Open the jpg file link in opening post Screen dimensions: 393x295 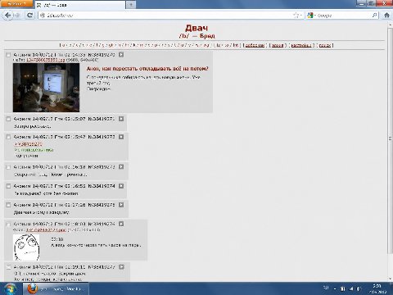click(46, 60)
